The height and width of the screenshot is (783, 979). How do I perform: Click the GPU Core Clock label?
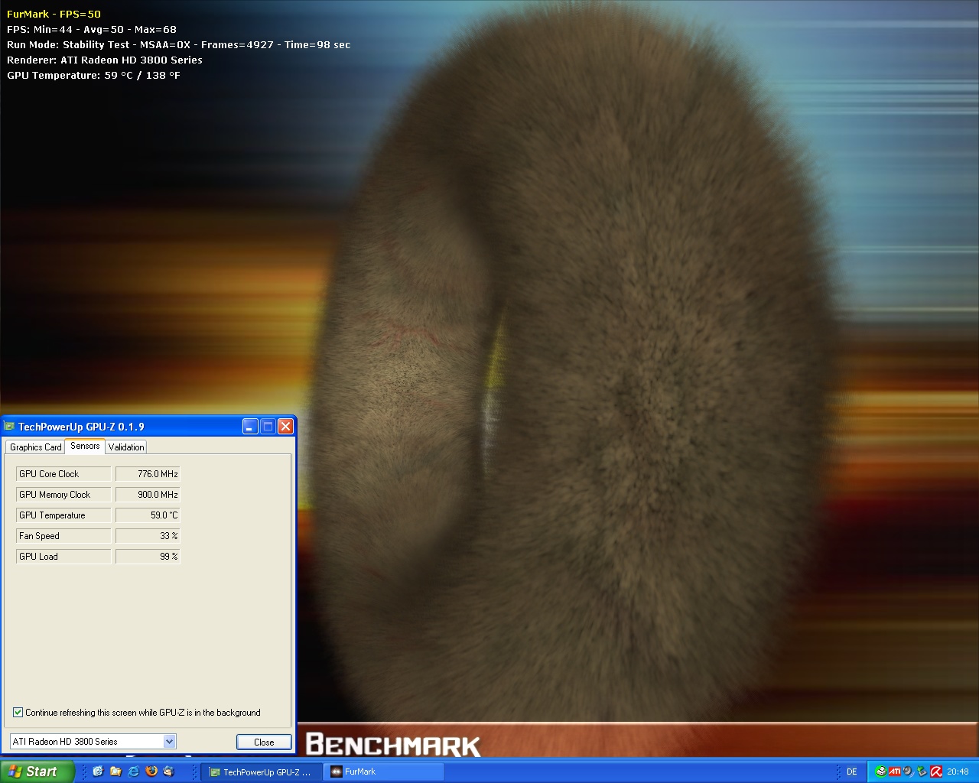pos(63,474)
